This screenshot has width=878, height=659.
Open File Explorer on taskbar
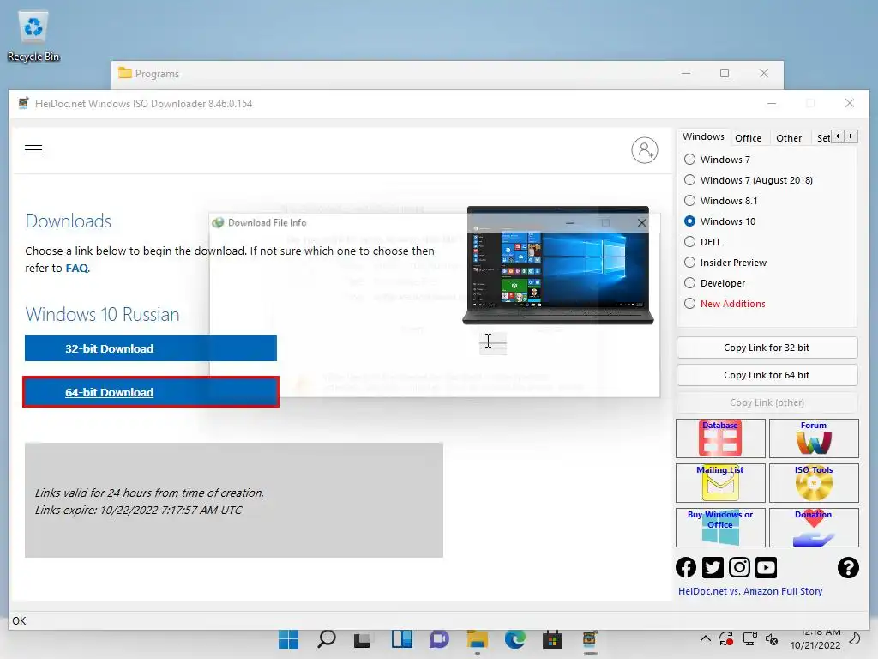coord(478,639)
